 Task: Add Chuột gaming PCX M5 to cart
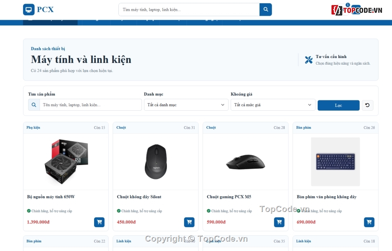tap(279, 222)
